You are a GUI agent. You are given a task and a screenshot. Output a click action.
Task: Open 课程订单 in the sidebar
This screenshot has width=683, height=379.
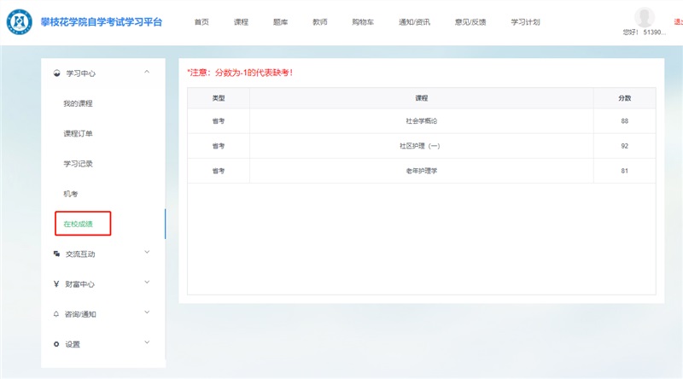click(78, 133)
